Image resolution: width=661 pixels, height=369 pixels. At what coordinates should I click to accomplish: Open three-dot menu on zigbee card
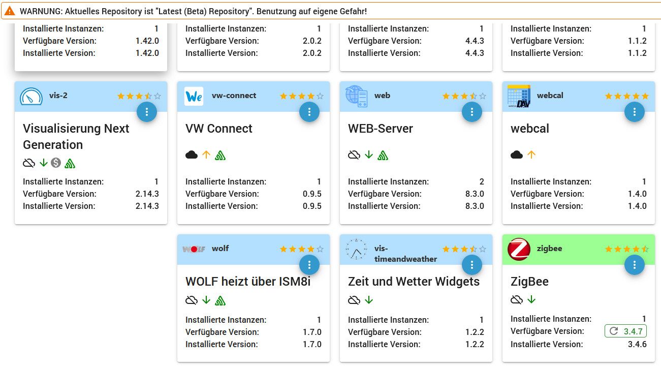coord(635,265)
